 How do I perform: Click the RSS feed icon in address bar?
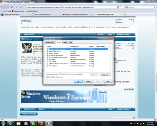pos(118,7)
